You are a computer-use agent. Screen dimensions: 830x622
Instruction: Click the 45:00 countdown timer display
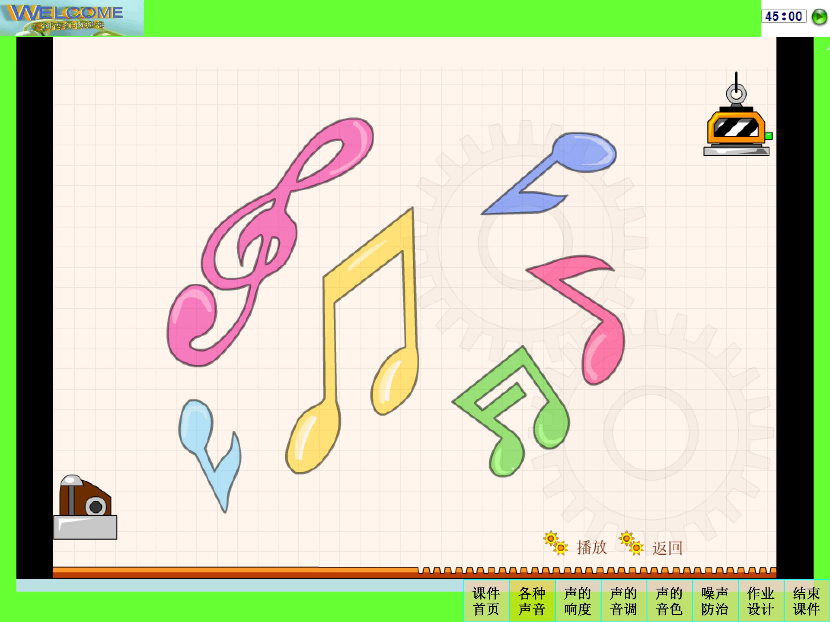click(784, 16)
